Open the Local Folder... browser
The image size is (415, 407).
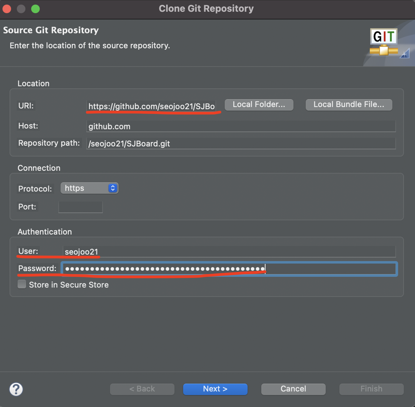[259, 105]
